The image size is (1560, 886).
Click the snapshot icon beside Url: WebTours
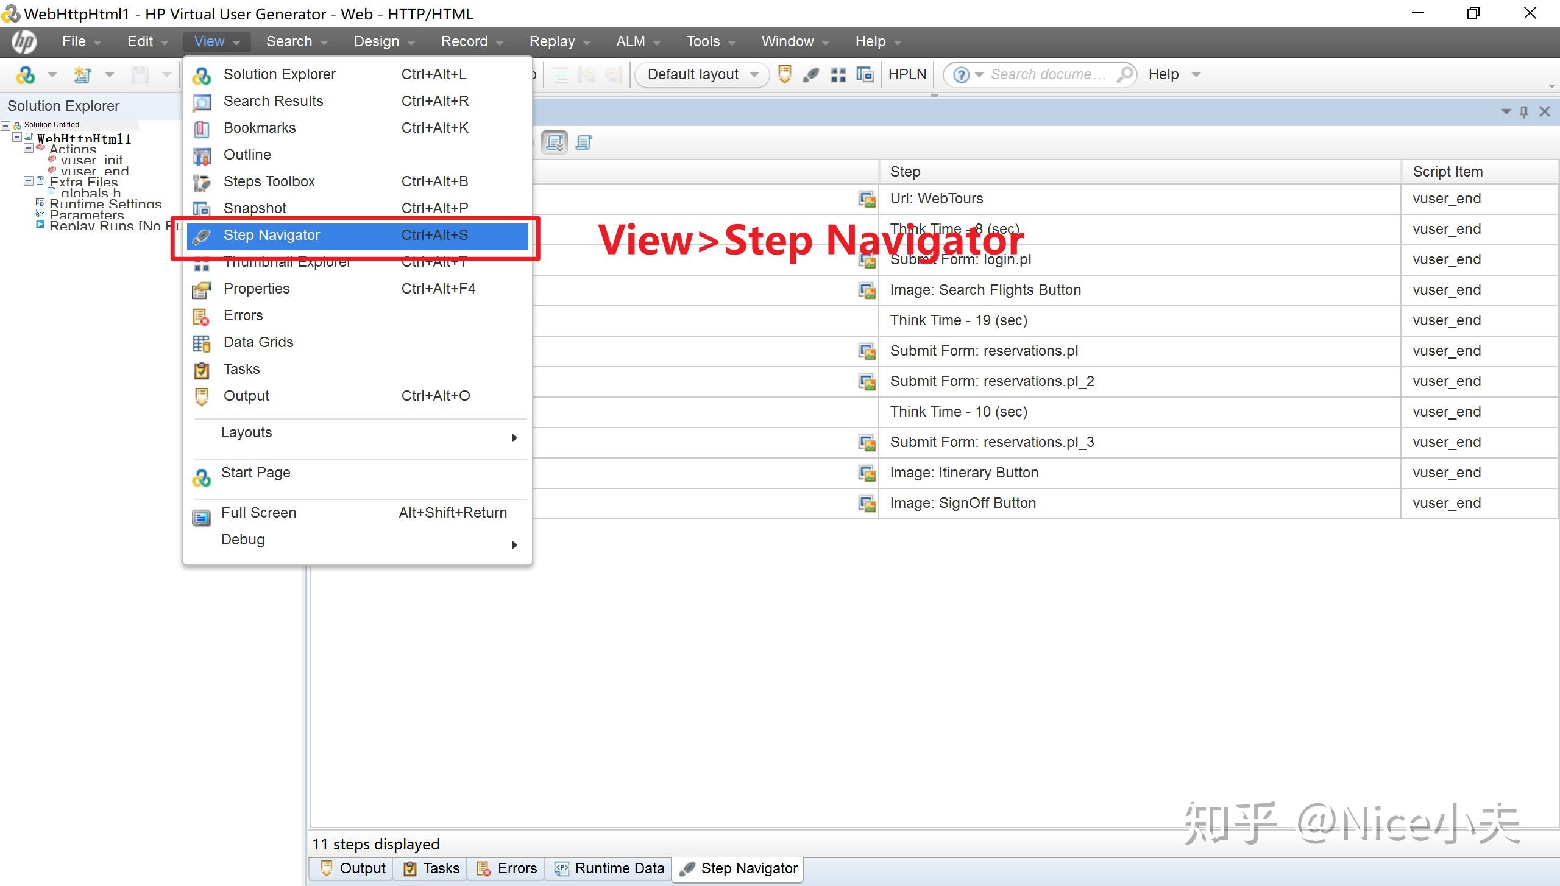[x=867, y=199]
